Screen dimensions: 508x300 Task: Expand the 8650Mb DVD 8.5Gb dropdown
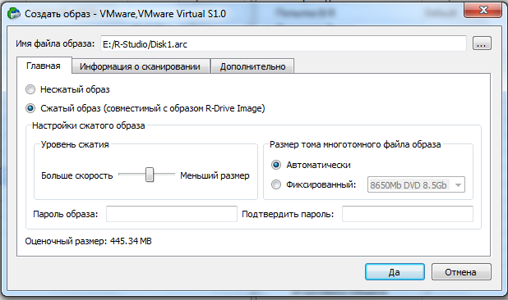[416, 185]
